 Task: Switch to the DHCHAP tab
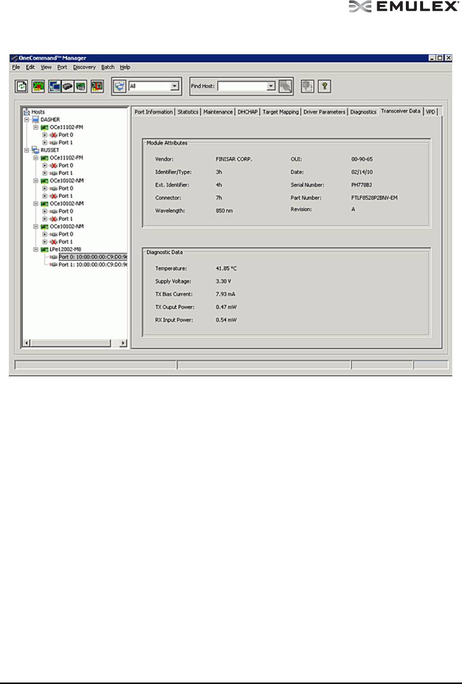tap(248, 112)
